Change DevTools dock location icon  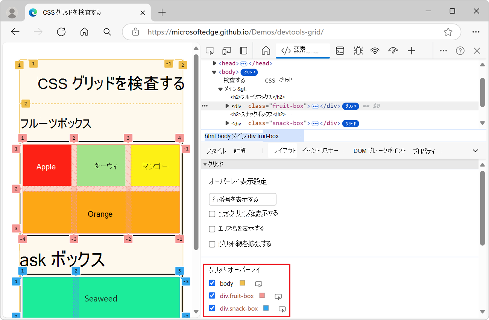[x=243, y=50]
